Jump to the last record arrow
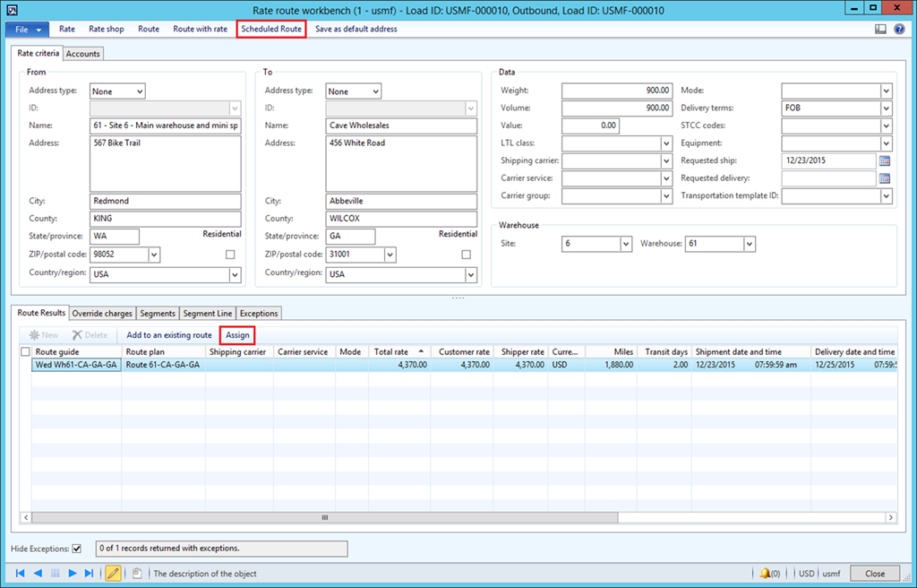 tap(88, 573)
